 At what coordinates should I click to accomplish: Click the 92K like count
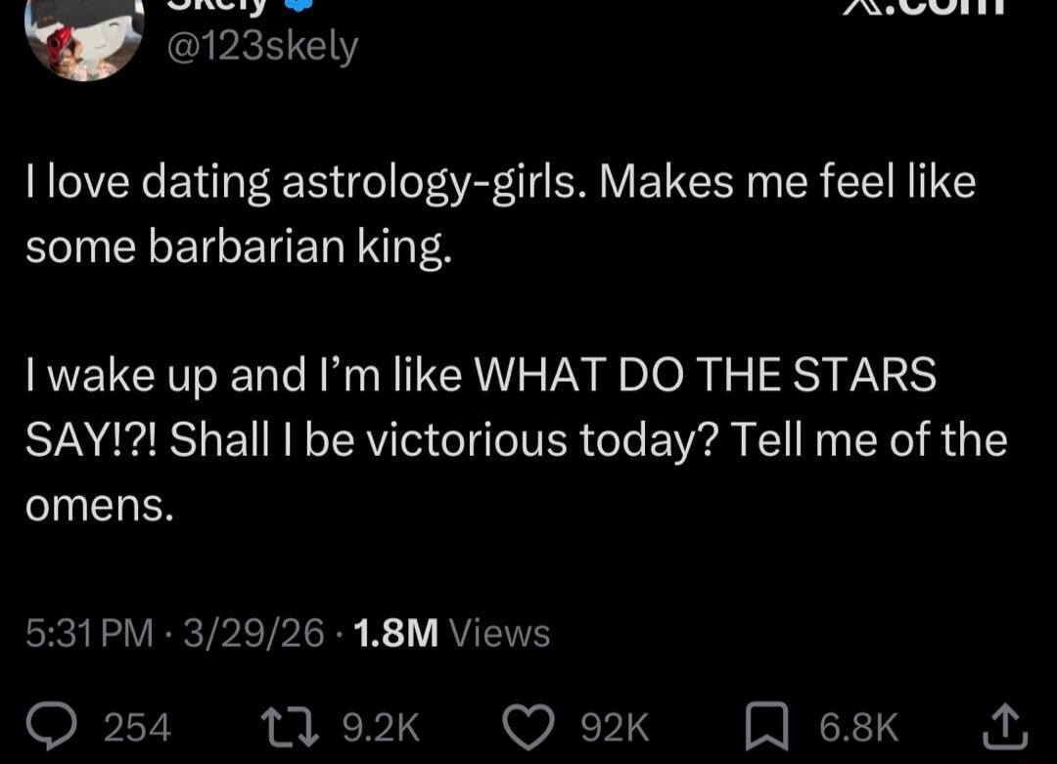(x=614, y=725)
